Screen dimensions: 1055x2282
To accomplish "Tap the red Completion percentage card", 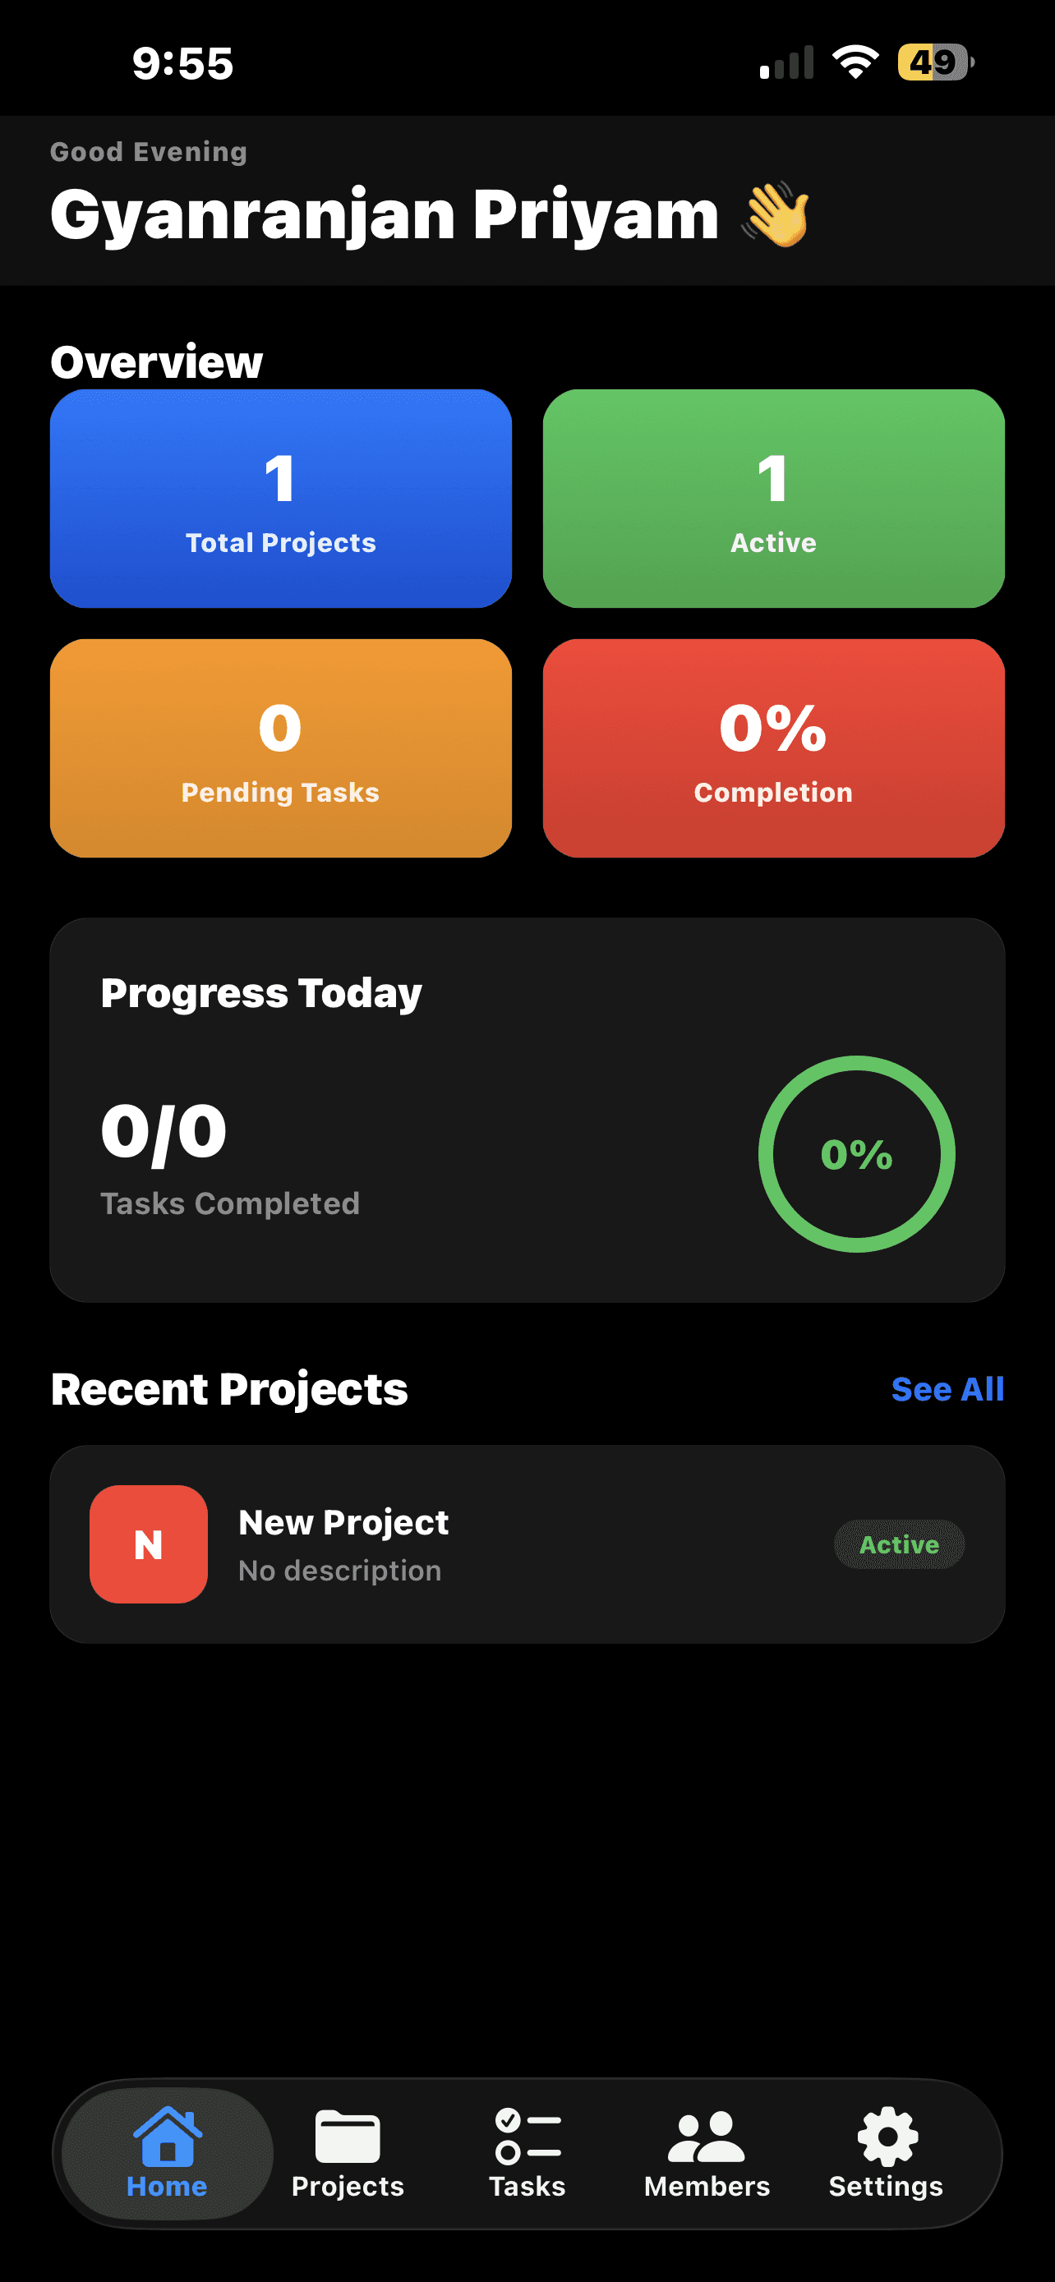I will click(773, 748).
